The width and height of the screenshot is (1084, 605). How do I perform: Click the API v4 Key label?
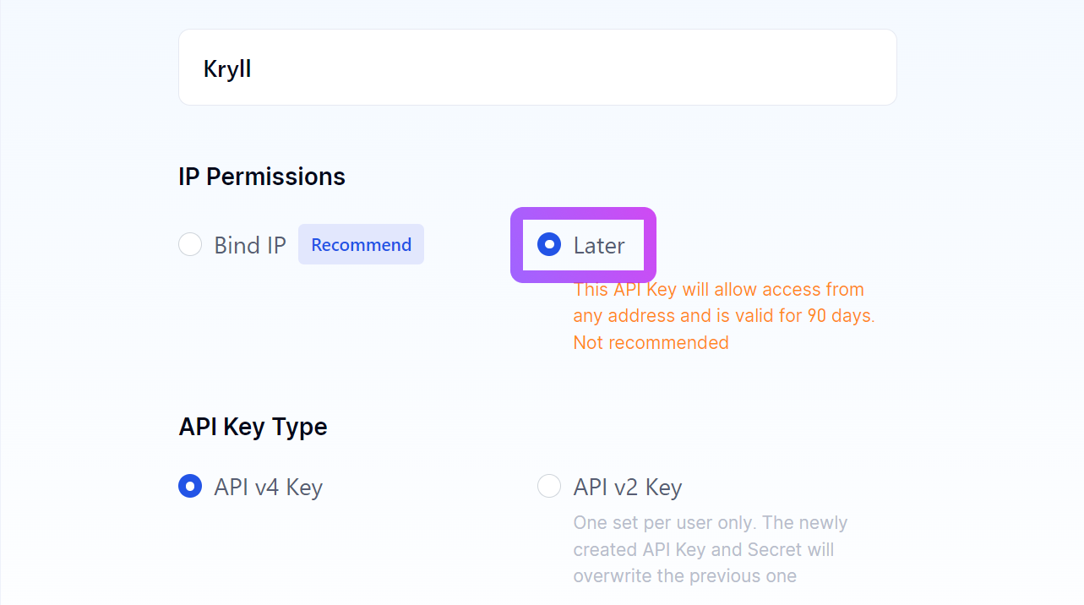tap(269, 488)
